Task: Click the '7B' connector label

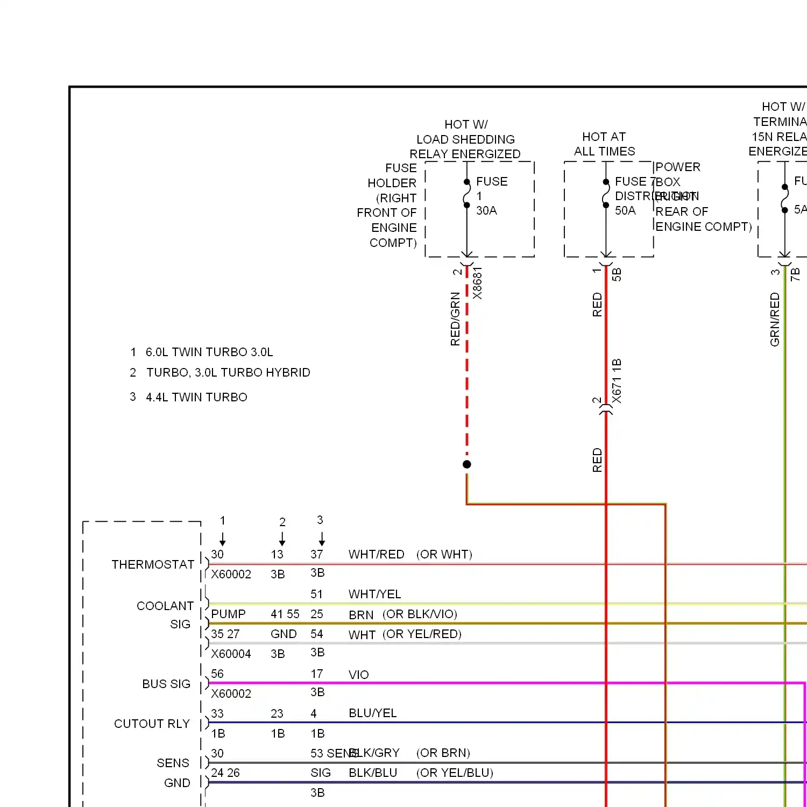Action: [x=795, y=274]
